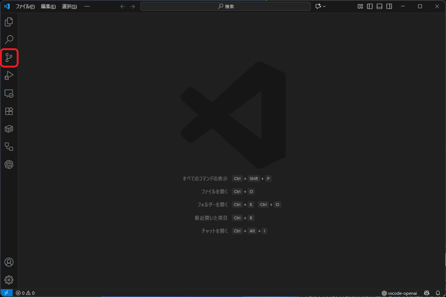Expand the chat dropdown arrow in title bar
The width and height of the screenshot is (446, 297).
tap(324, 6)
